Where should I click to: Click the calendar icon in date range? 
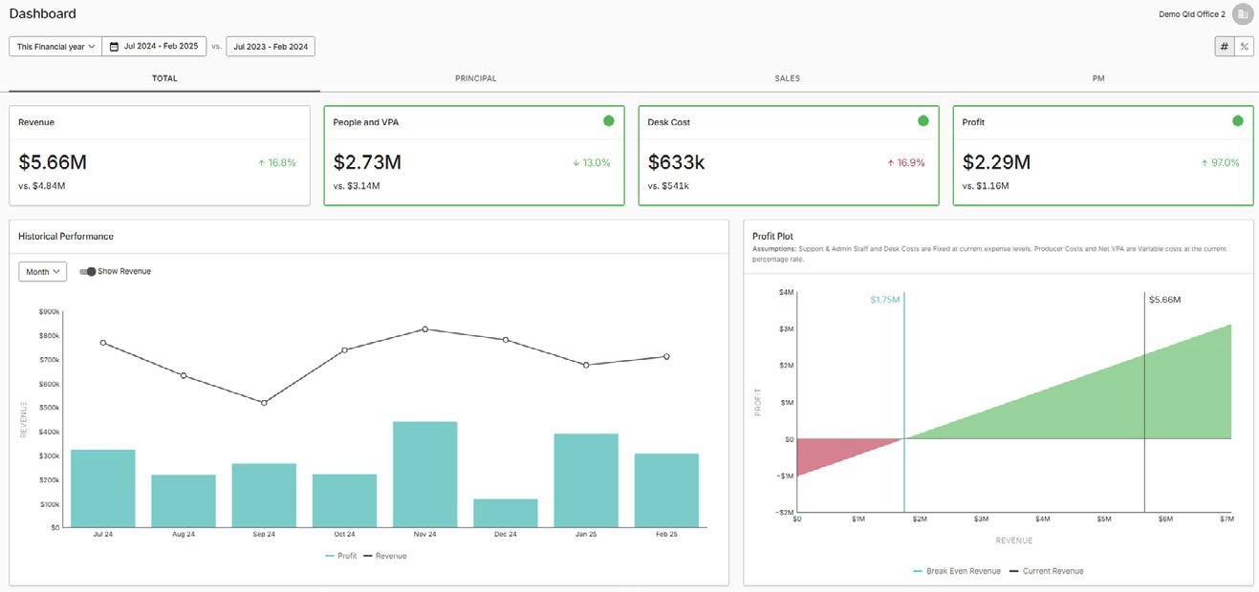click(114, 46)
